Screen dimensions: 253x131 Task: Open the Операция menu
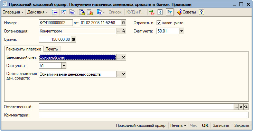pos(13,12)
